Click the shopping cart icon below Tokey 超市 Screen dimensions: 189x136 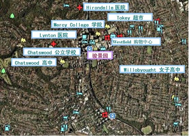pyautogui.click(x=132, y=27)
